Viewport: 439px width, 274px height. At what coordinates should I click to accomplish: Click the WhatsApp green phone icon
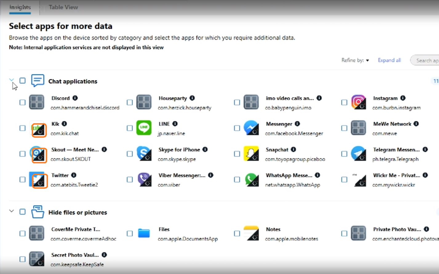click(x=251, y=179)
